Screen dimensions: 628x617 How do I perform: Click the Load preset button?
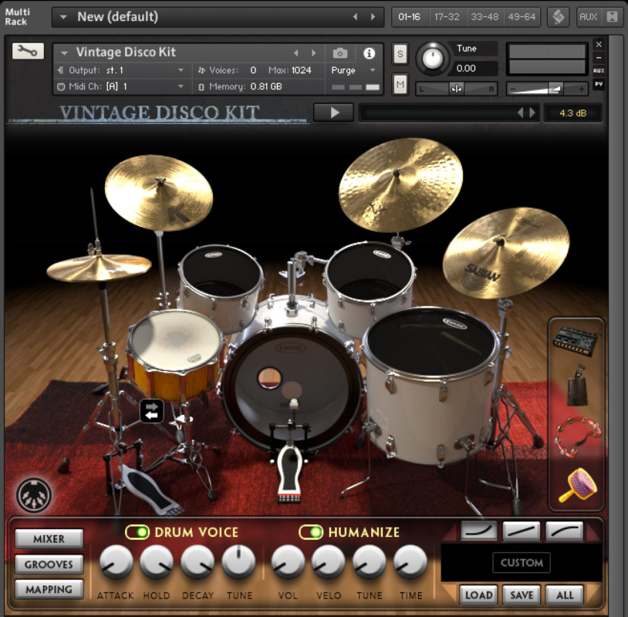pos(478,595)
